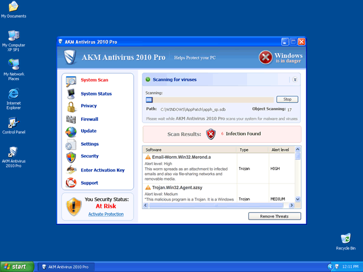Open Enter Activation Key menu item
The height and width of the screenshot is (272, 363).
pos(102,170)
